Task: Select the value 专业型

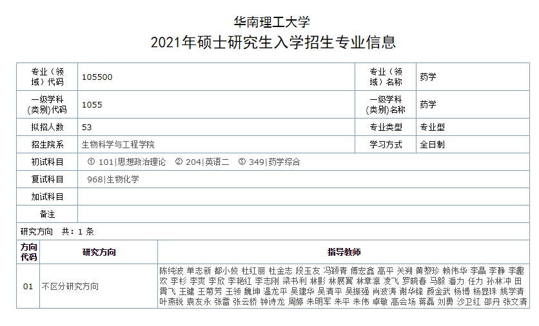Action: tap(432, 127)
